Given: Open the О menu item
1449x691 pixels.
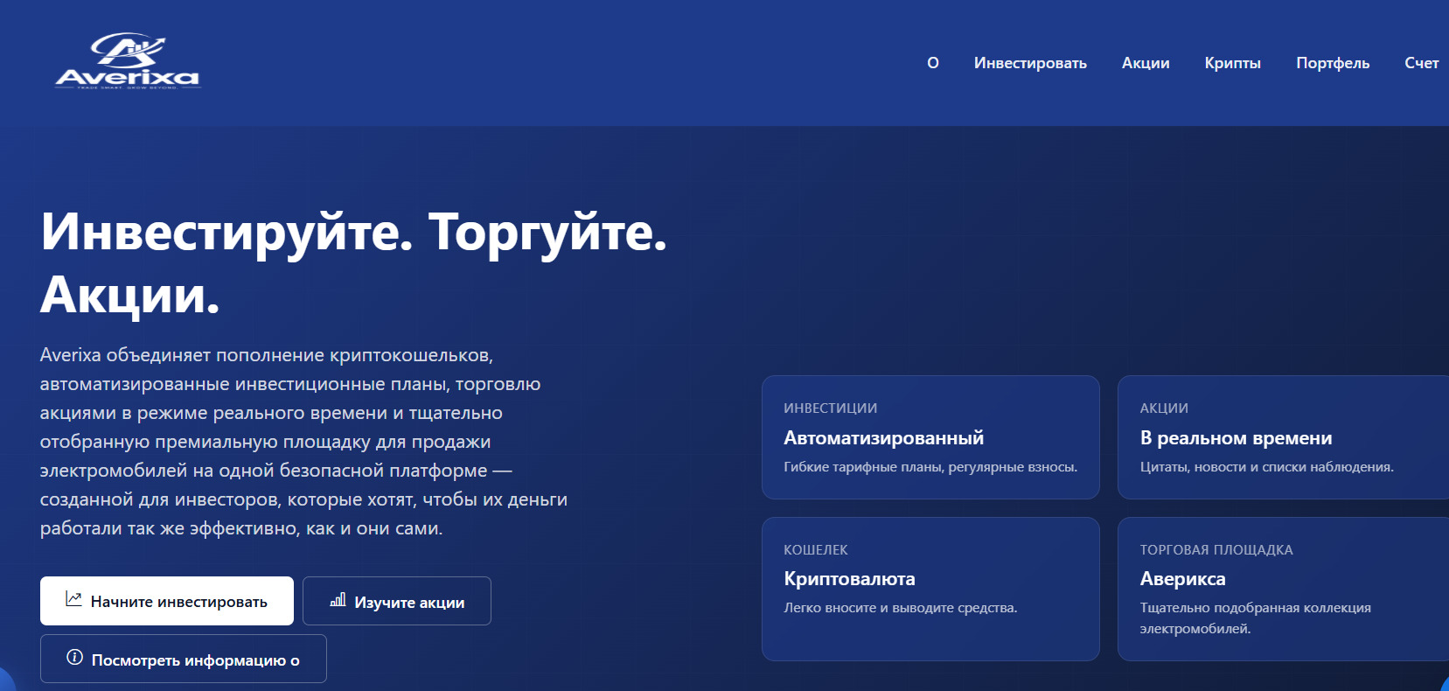Looking at the screenshot, I should [933, 63].
